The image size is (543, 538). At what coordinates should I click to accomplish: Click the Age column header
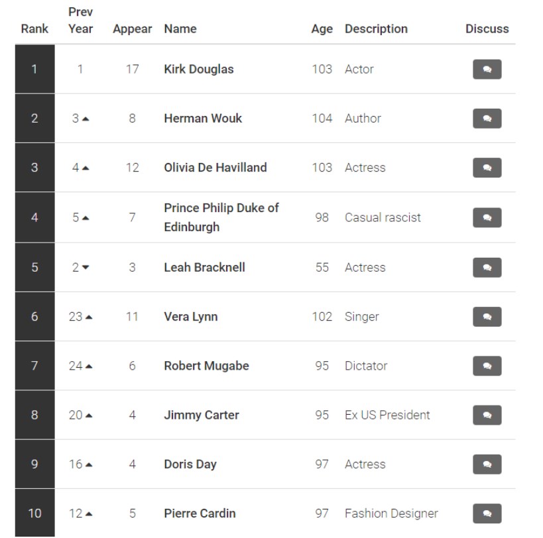pyautogui.click(x=322, y=29)
